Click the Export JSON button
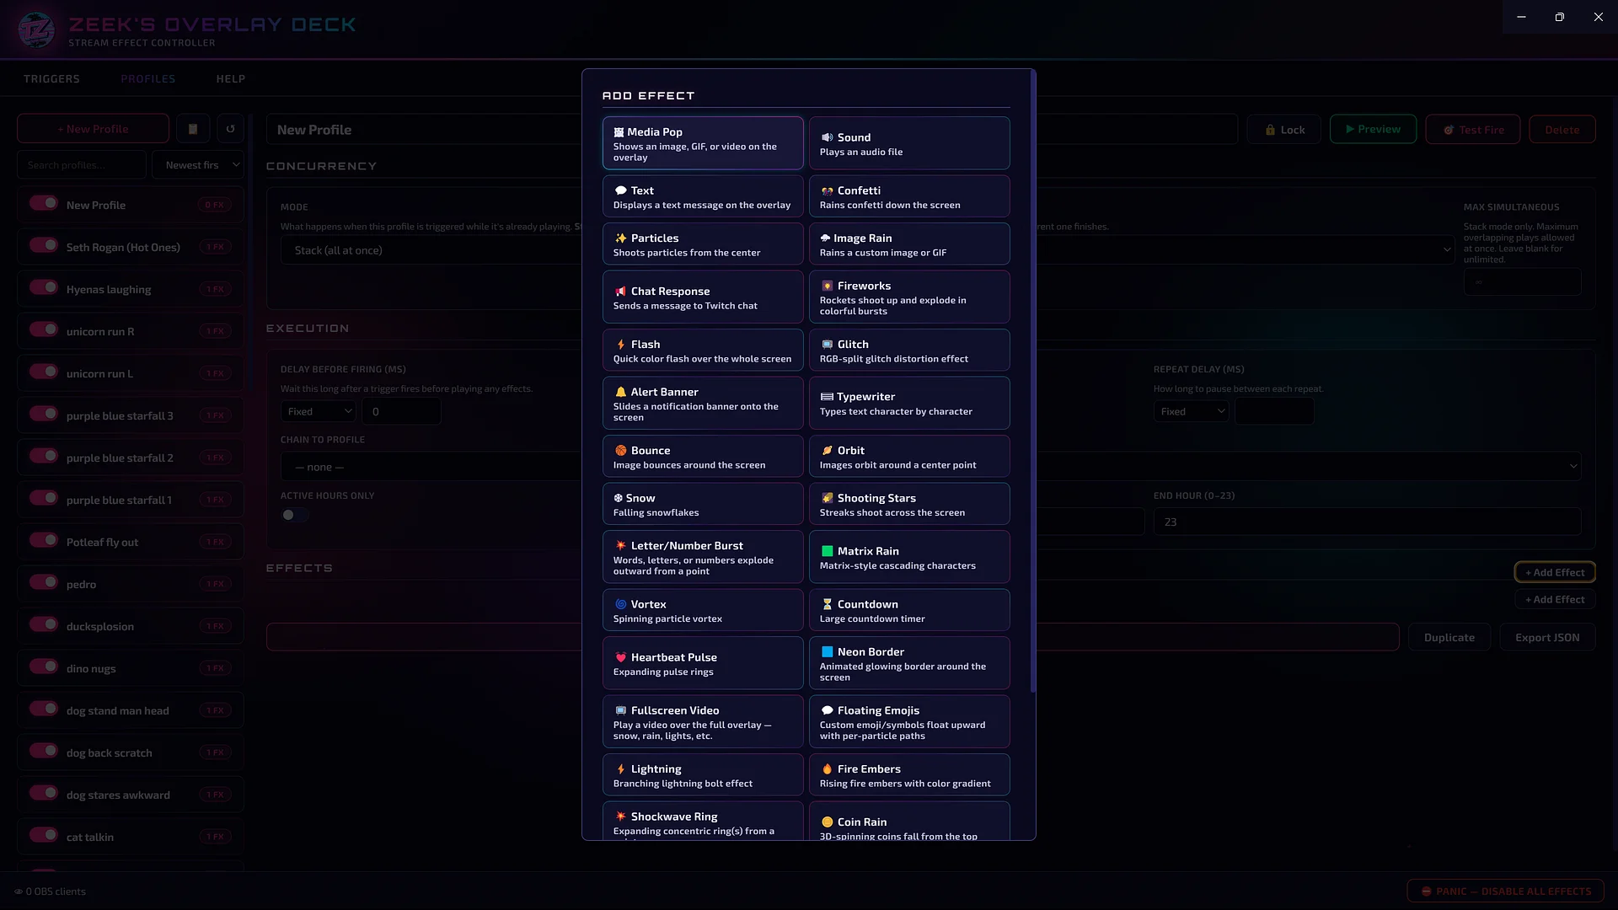 coord(1547,638)
